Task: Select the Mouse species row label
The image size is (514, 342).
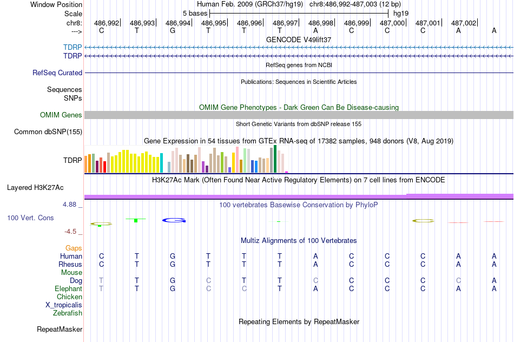Action: click(x=71, y=273)
